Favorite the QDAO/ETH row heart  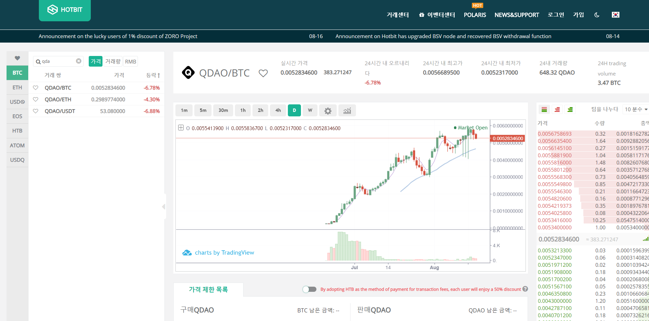tap(35, 100)
